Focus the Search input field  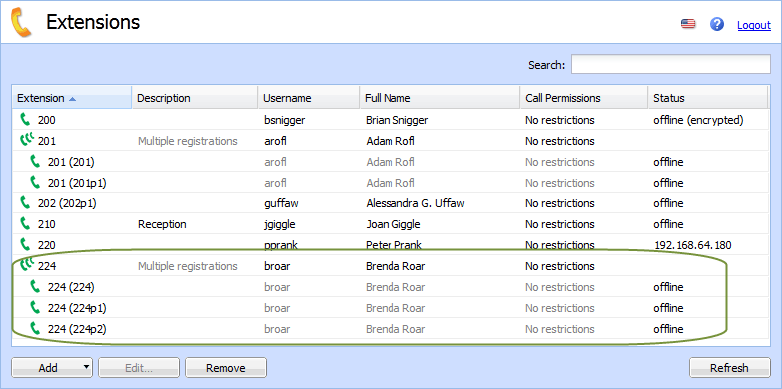coord(671,64)
